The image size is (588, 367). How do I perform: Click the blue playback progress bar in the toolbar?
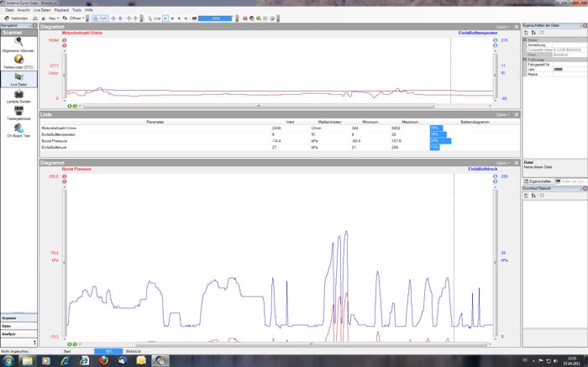tap(216, 17)
